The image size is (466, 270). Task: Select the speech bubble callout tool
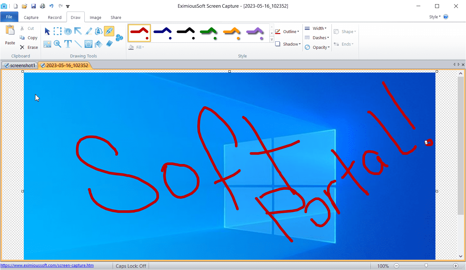point(68,31)
